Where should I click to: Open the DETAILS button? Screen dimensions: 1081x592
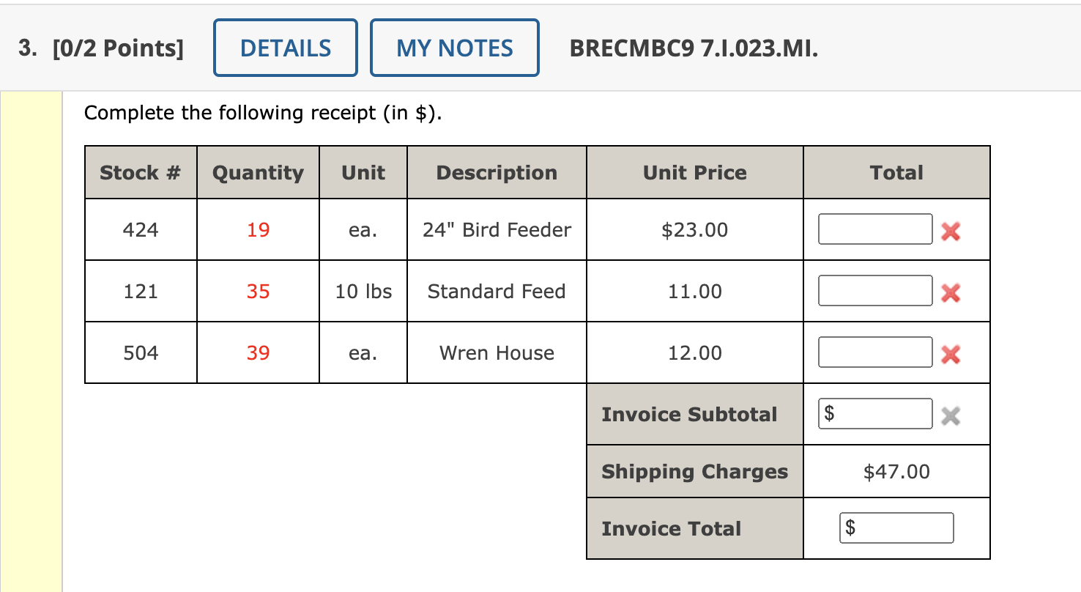(x=286, y=48)
